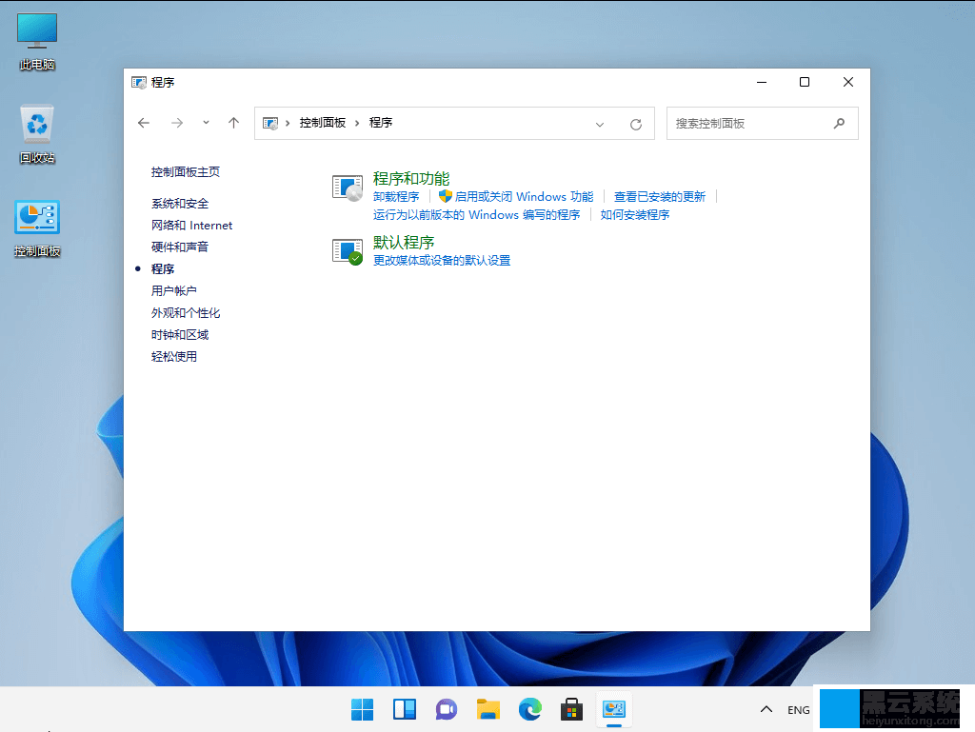Open File Explorer from the taskbar

[487, 709]
